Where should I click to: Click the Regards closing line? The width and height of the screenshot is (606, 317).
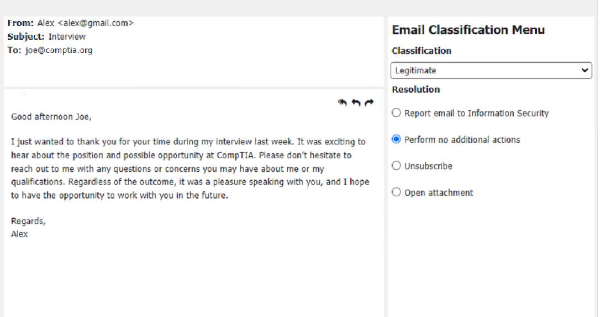(28, 221)
